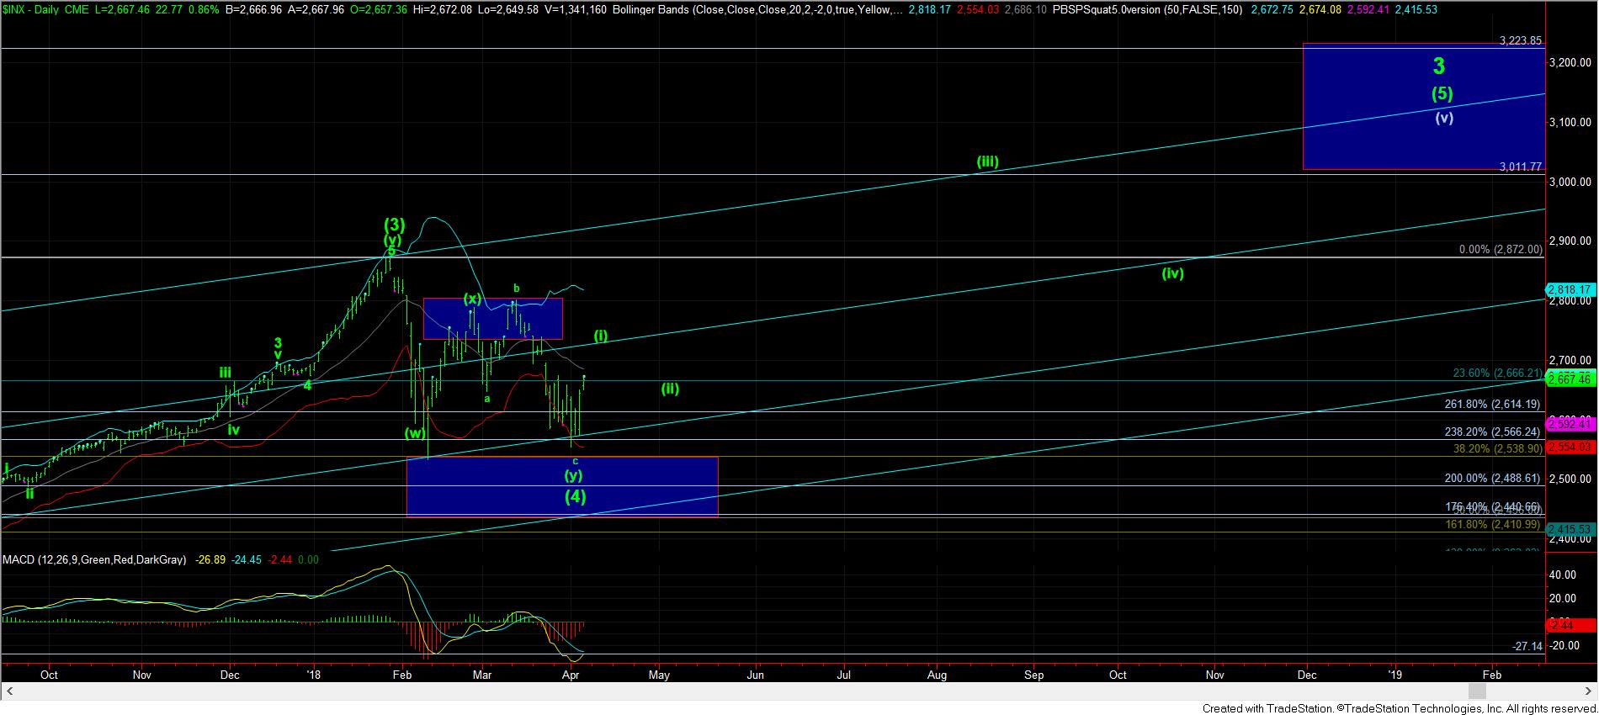Screen dimensions: 1599x715
Task: Click the green (3) wave label at the peak
Action: [395, 225]
